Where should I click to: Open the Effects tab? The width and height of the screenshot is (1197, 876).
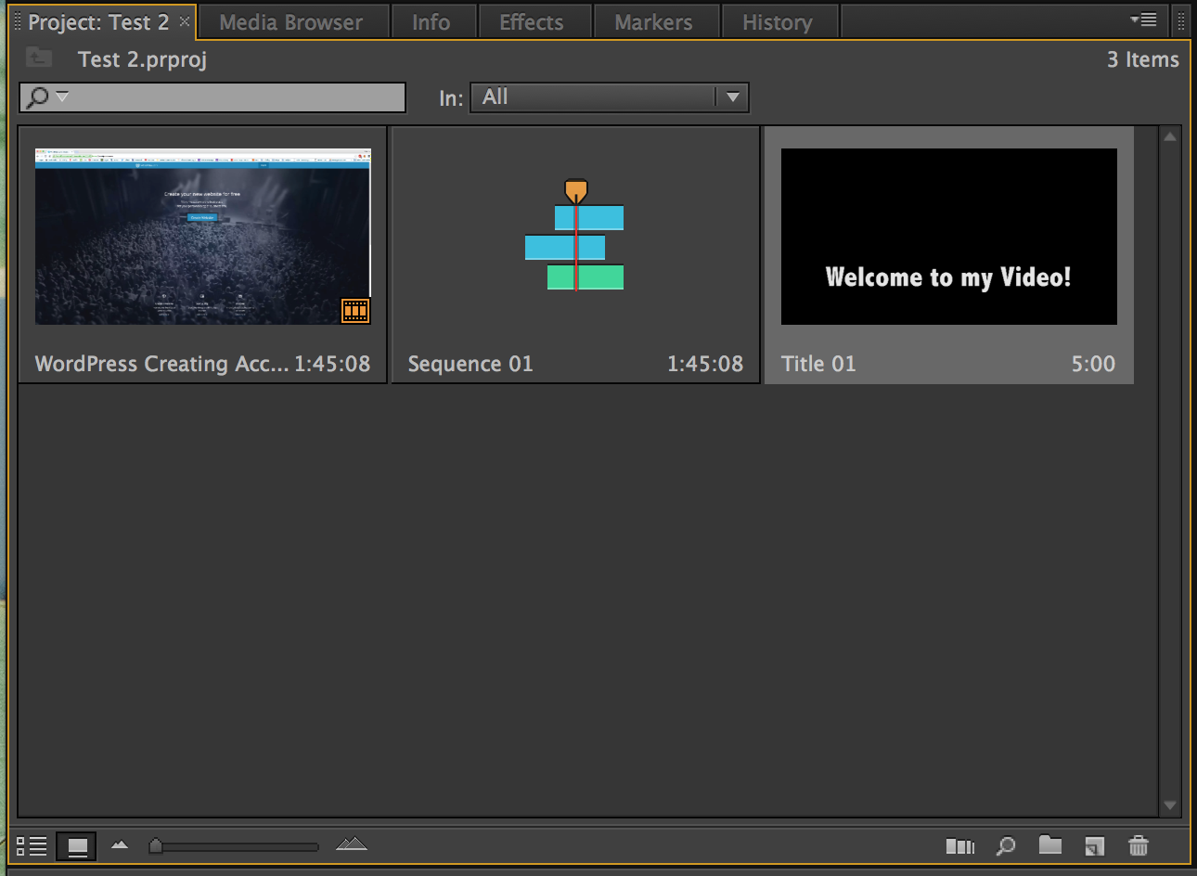(531, 22)
